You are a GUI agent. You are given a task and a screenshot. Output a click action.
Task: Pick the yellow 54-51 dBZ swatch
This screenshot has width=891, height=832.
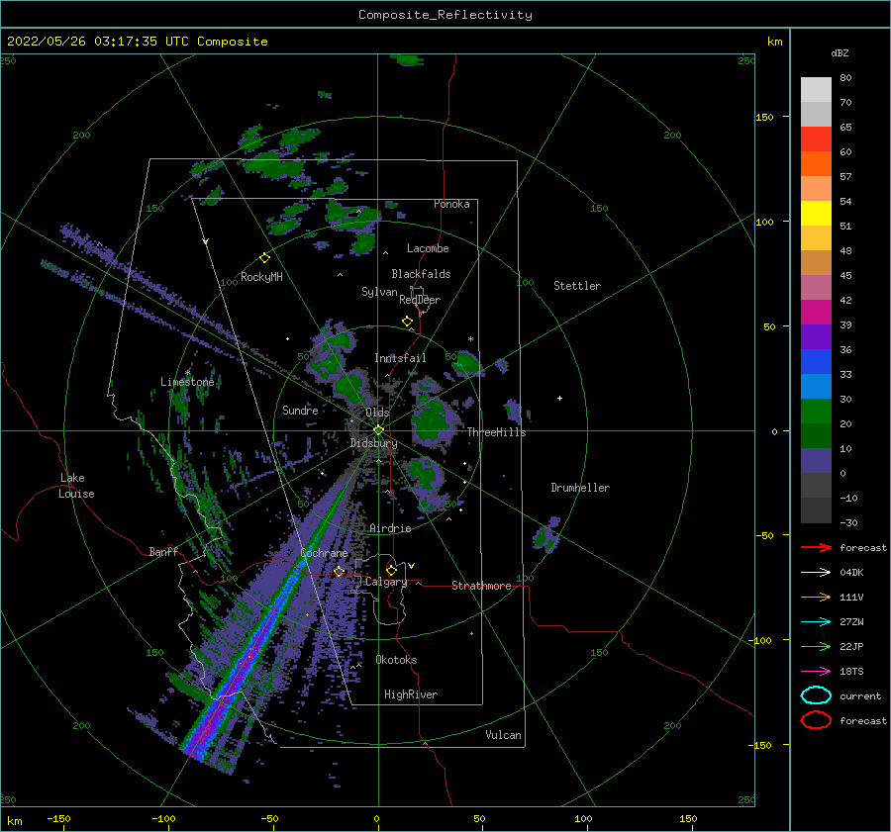816,214
